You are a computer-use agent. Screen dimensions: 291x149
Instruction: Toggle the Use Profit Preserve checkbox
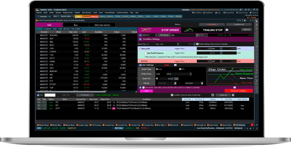[x=146, y=53]
